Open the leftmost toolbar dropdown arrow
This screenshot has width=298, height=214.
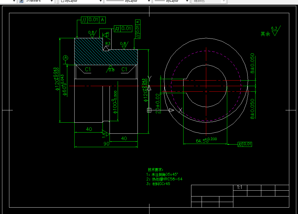(14, 1)
